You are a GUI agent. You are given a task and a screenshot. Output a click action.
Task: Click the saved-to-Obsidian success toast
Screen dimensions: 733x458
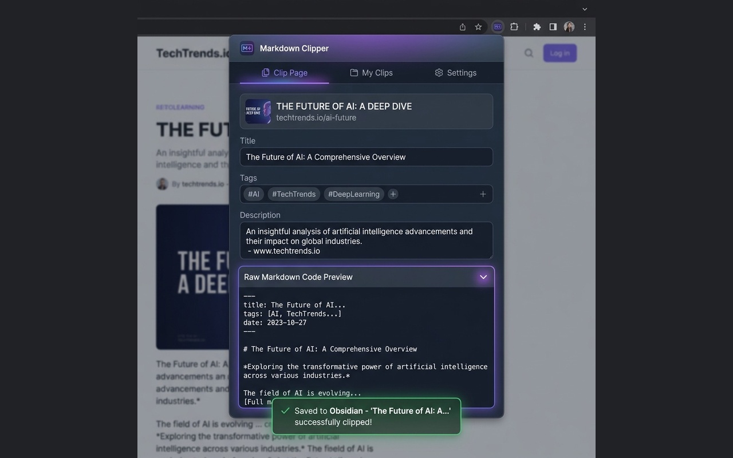366,416
